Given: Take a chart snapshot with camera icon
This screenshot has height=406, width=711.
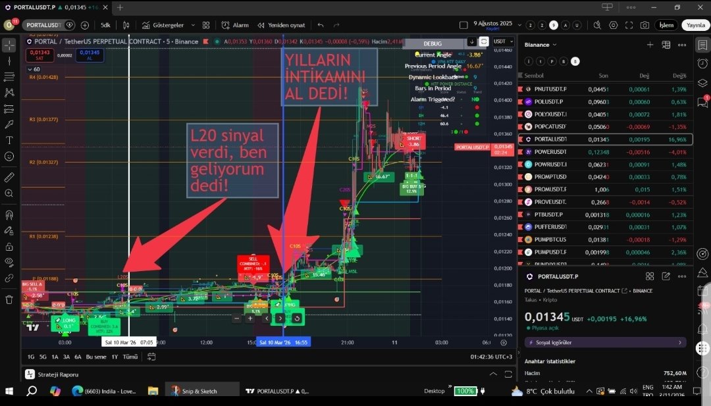Looking at the screenshot, I should [x=645, y=25].
